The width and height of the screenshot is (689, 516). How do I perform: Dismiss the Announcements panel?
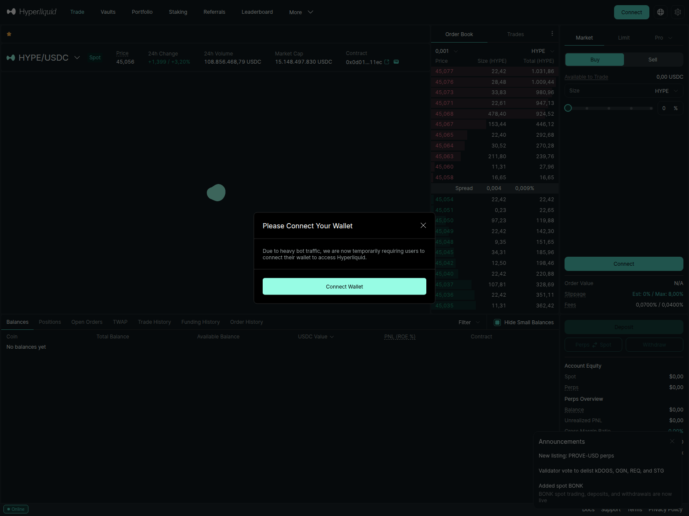(x=672, y=441)
